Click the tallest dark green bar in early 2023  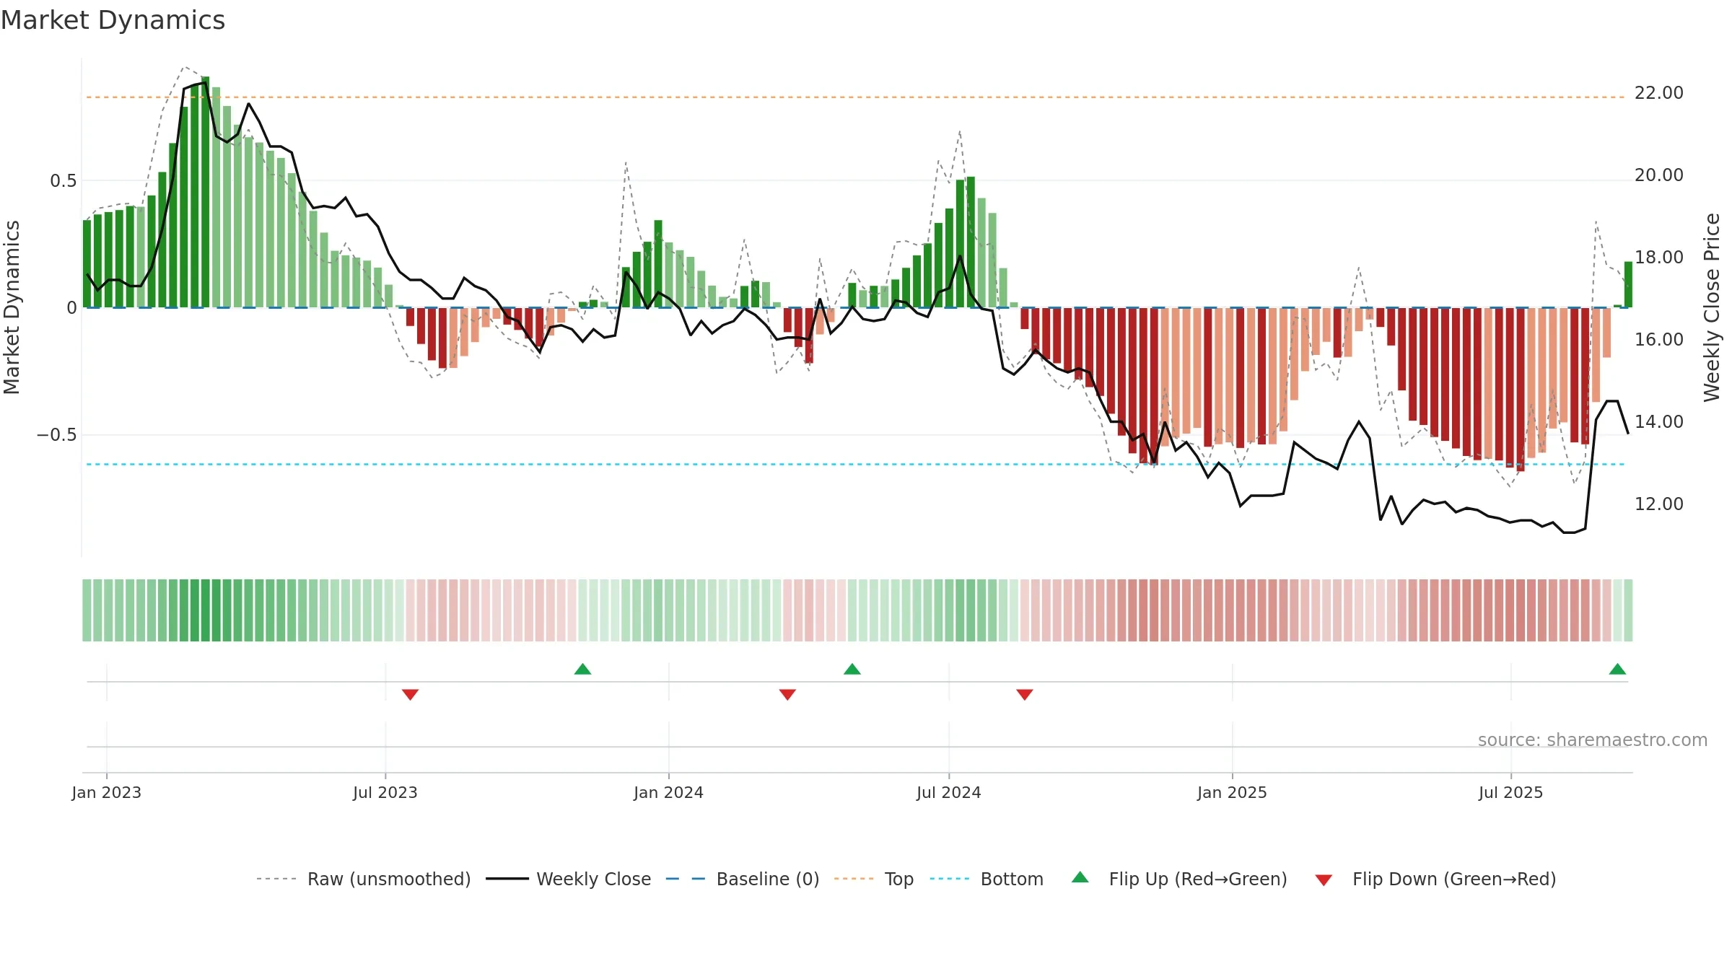click(205, 192)
